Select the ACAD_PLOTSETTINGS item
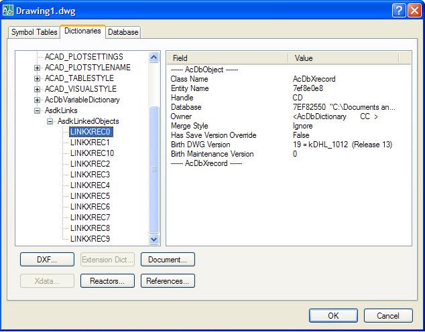Screen dimensions: 425x332 tap(84, 57)
